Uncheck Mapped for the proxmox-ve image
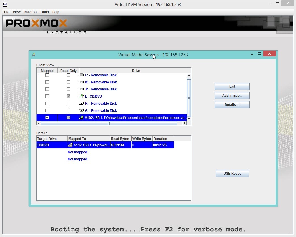Viewport: 296px width, 237px height. pyautogui.click(x=47, y=118)
